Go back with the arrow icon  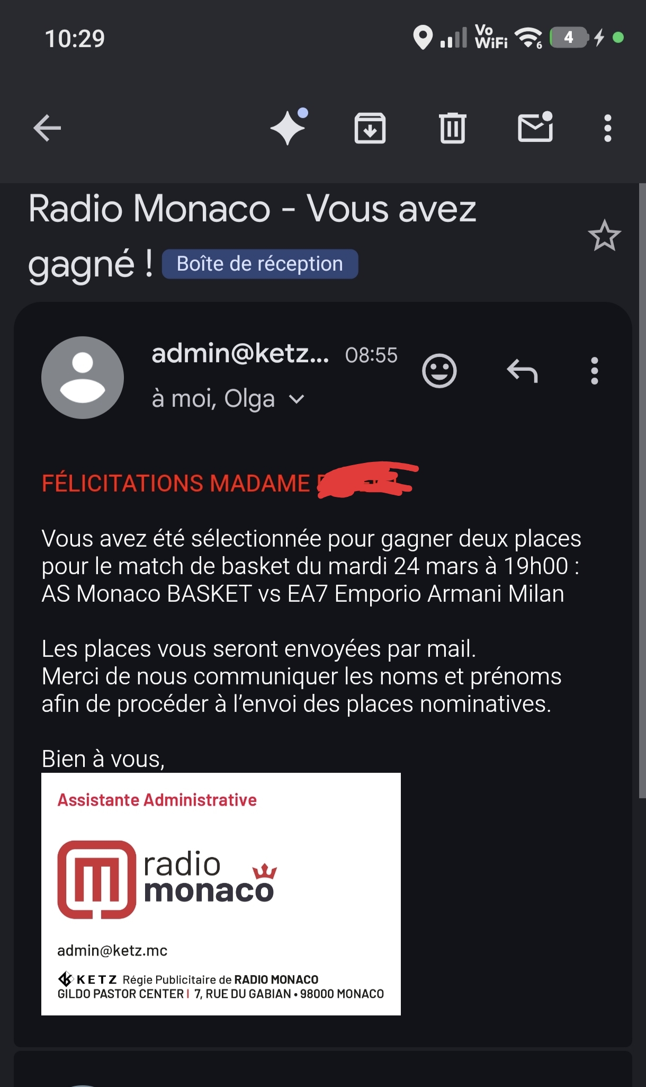coord(48,128)
